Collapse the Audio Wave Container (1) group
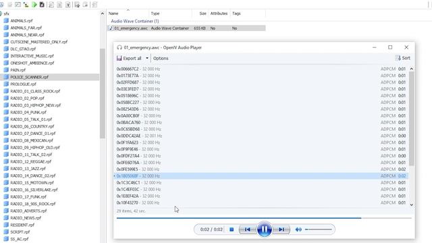The height and width of the screenshot is (243, 432). tap(135, 21)
